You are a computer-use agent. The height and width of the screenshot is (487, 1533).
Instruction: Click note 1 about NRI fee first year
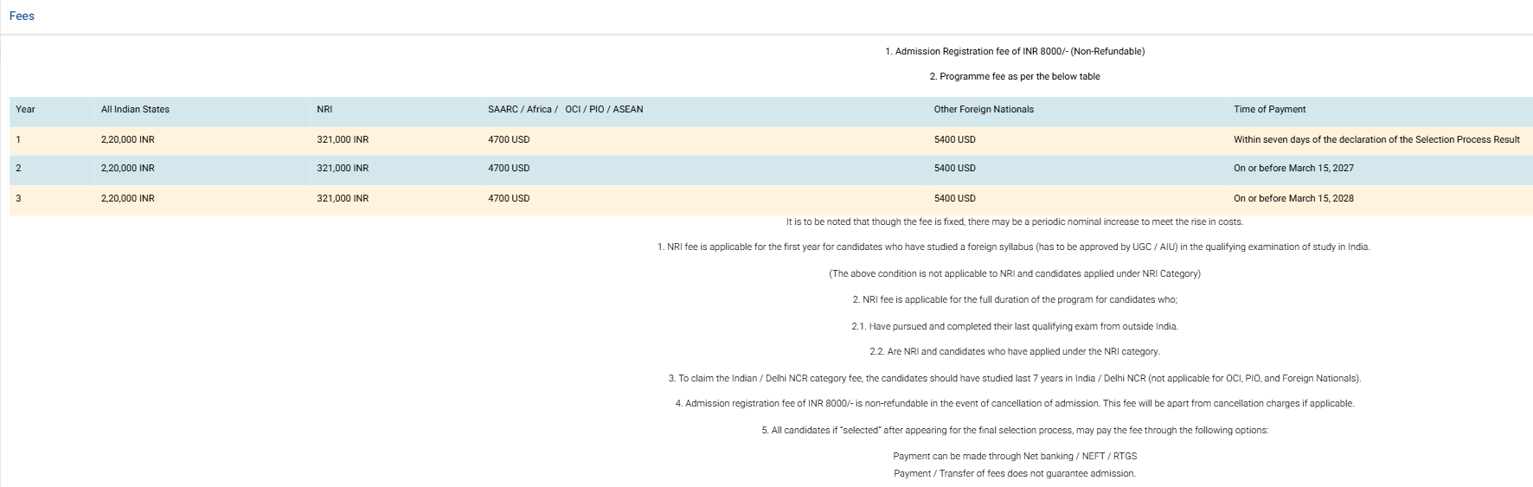(x=1014, y=247)
